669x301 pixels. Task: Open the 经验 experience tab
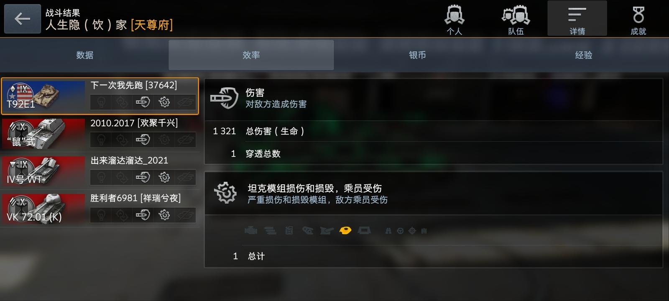point(584,55)
